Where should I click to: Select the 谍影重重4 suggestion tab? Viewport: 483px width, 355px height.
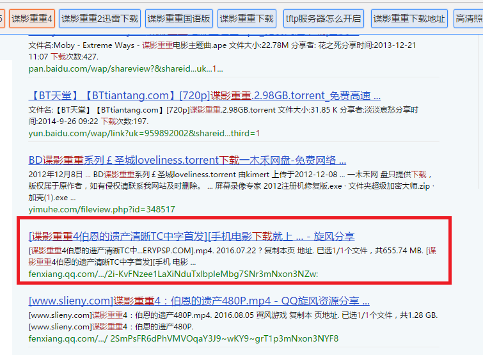click(x=32, y=19)
